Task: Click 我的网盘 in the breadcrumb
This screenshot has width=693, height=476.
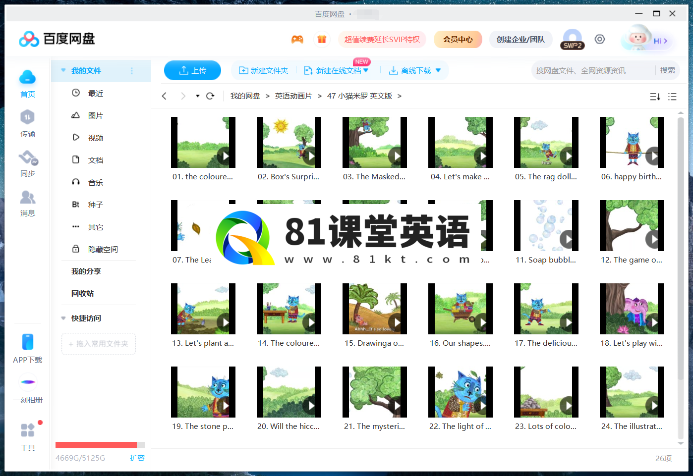Action: [x=245, y=96]
